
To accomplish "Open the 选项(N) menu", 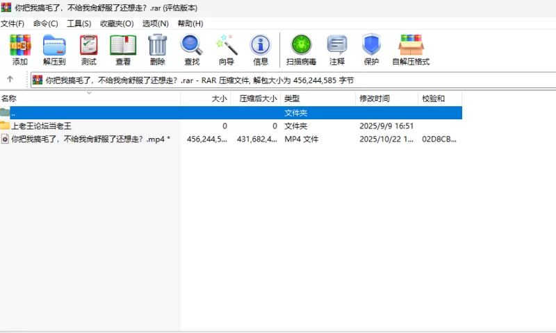I will tap(155, 24).
